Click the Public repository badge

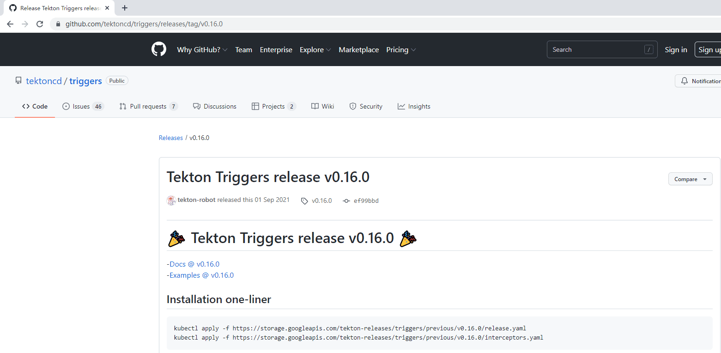coord(117,81)
